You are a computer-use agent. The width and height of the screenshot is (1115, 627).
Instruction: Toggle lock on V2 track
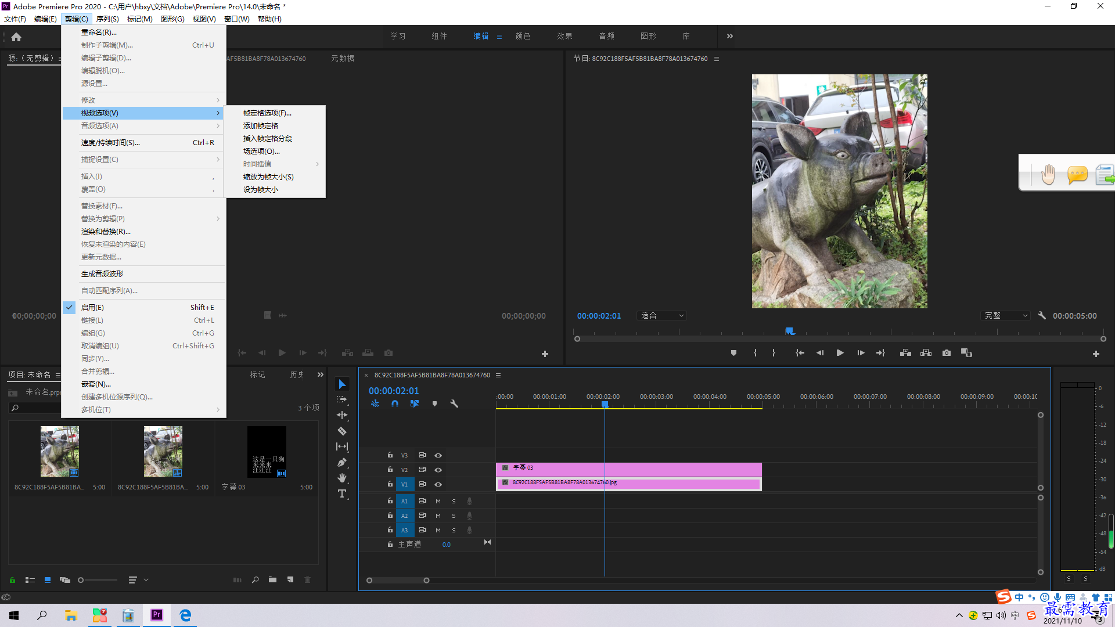[x=390, y=470]
